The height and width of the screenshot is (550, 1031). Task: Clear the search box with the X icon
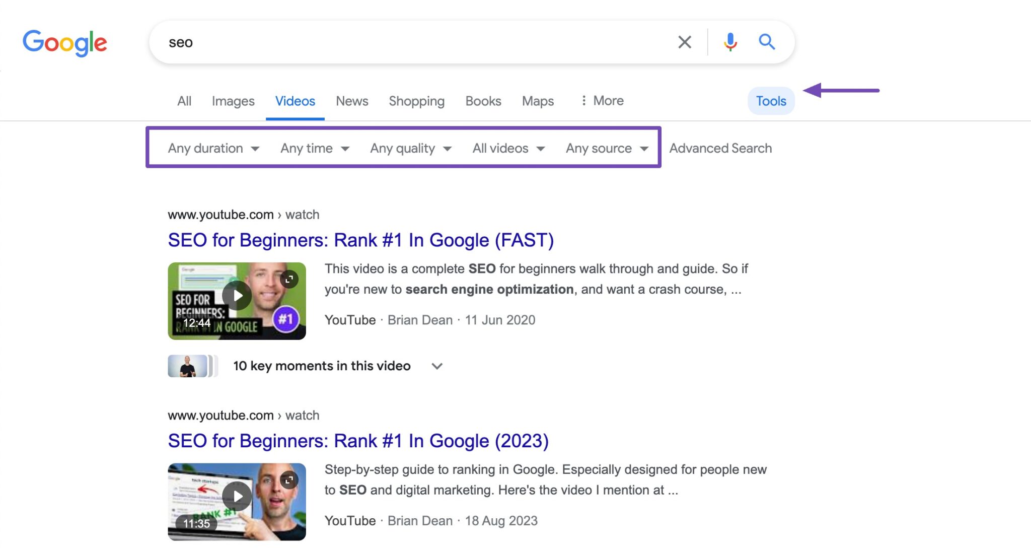pos(684,42)
